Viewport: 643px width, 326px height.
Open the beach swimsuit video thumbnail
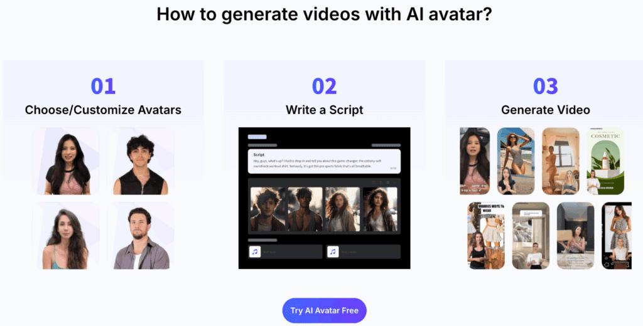point(516,161)
